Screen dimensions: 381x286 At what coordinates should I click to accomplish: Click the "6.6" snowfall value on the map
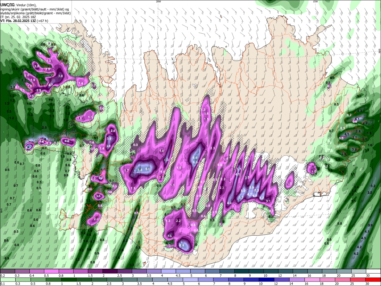coord(195,158)
